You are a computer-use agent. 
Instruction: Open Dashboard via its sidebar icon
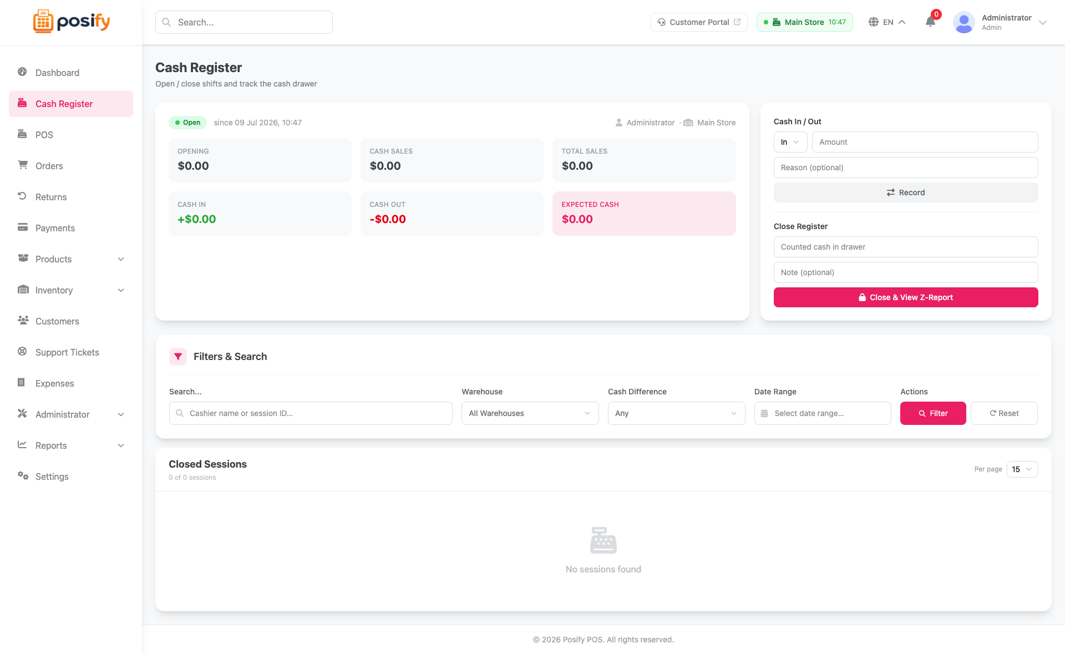click(22, 72)
